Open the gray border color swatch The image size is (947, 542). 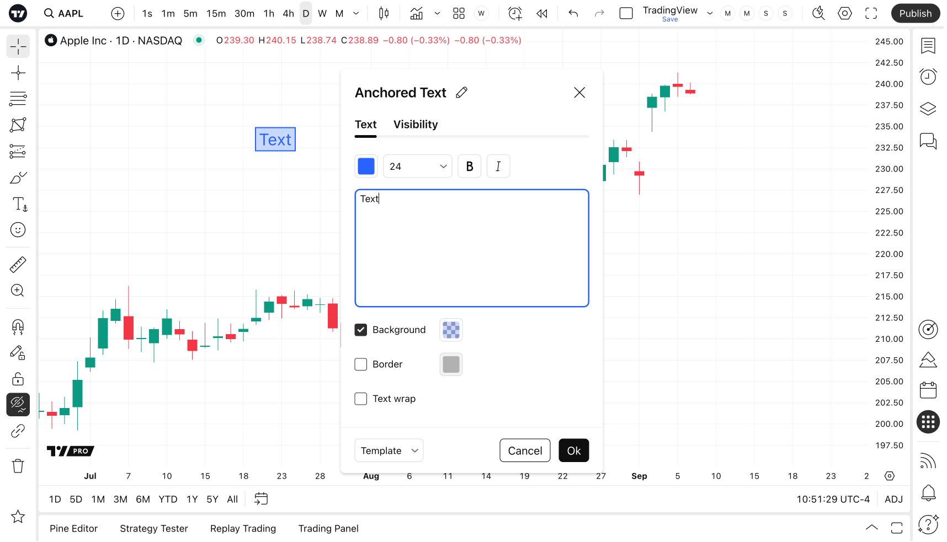click(451, 364)
